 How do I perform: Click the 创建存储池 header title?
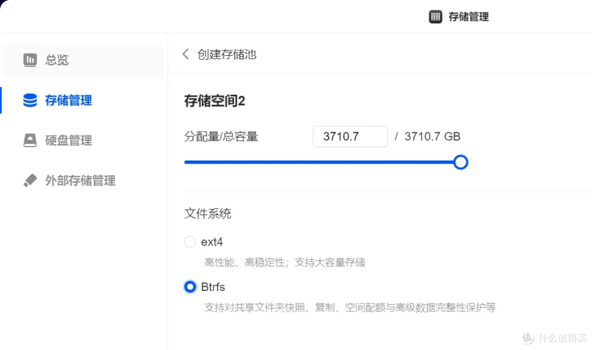pyautogui.click(x=226, y=54)
